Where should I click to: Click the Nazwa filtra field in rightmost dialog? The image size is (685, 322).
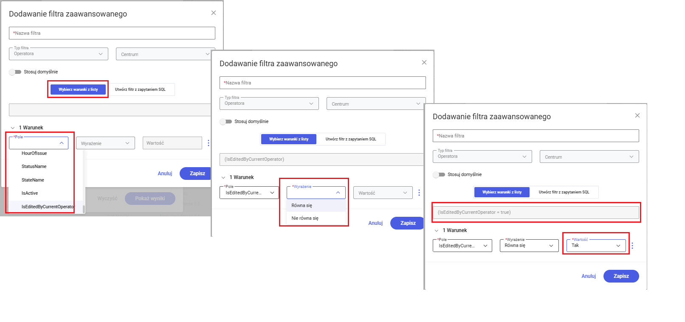point(536,136)
